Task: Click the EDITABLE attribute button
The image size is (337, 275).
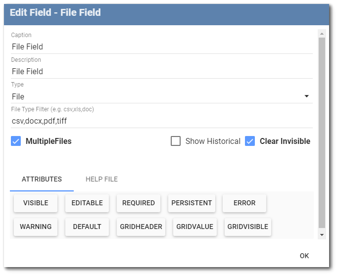Action: coord(87,203)
